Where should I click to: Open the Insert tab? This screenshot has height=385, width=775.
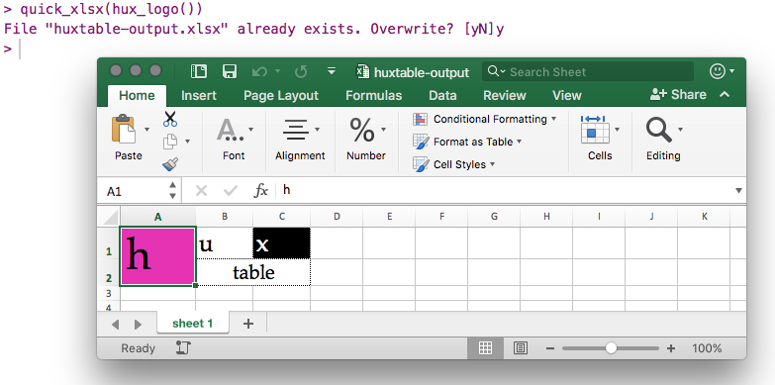tap(199, 95)
